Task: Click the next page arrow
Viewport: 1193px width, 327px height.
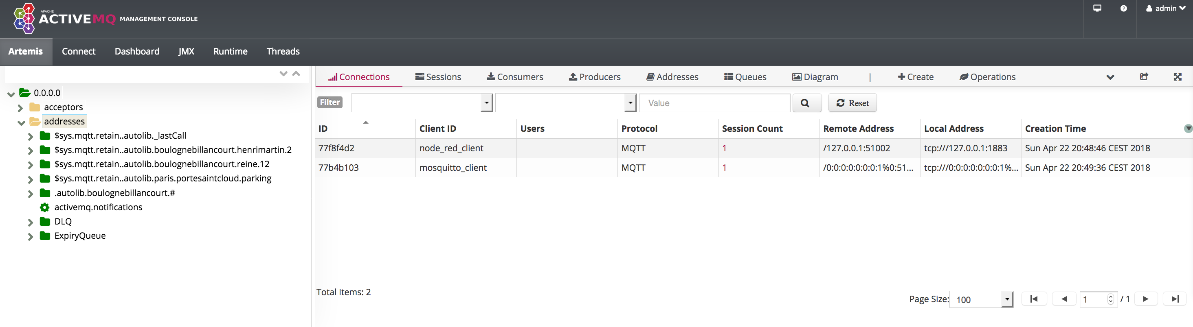Action: [1145, 299]
